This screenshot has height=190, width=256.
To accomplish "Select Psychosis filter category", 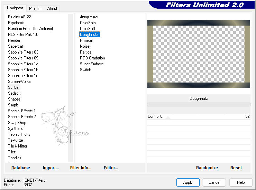I will click(x=16, y=23).
